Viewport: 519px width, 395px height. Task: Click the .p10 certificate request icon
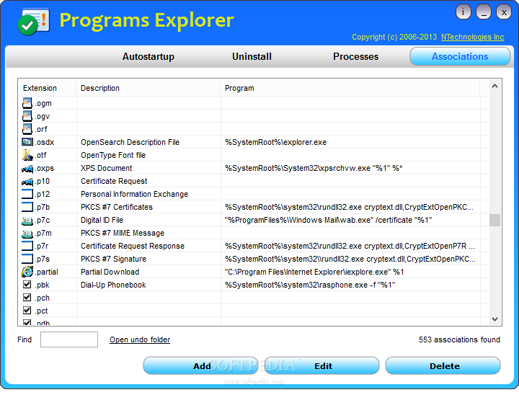(27, 182)
